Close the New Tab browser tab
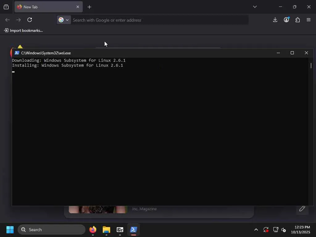The image size is (316, 237). pyautogui.click(x=78, y=7)
